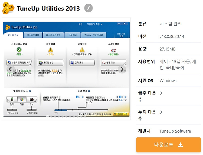Click the 프로필 생성 button
The height and width of the screenshot is (155, 203).
pyautogui.click(x=51, y=63)
